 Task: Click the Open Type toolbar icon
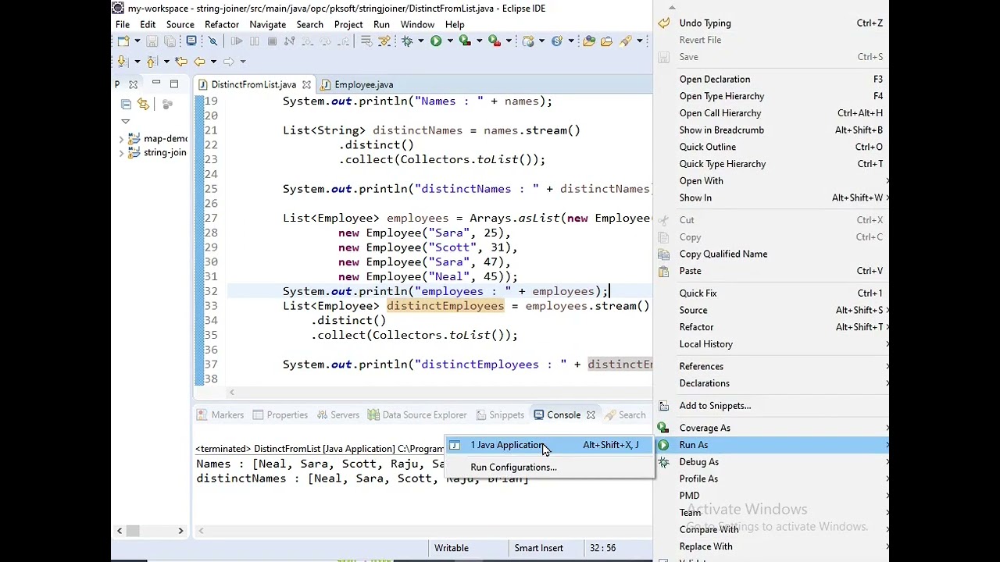[x=589, y=41]
